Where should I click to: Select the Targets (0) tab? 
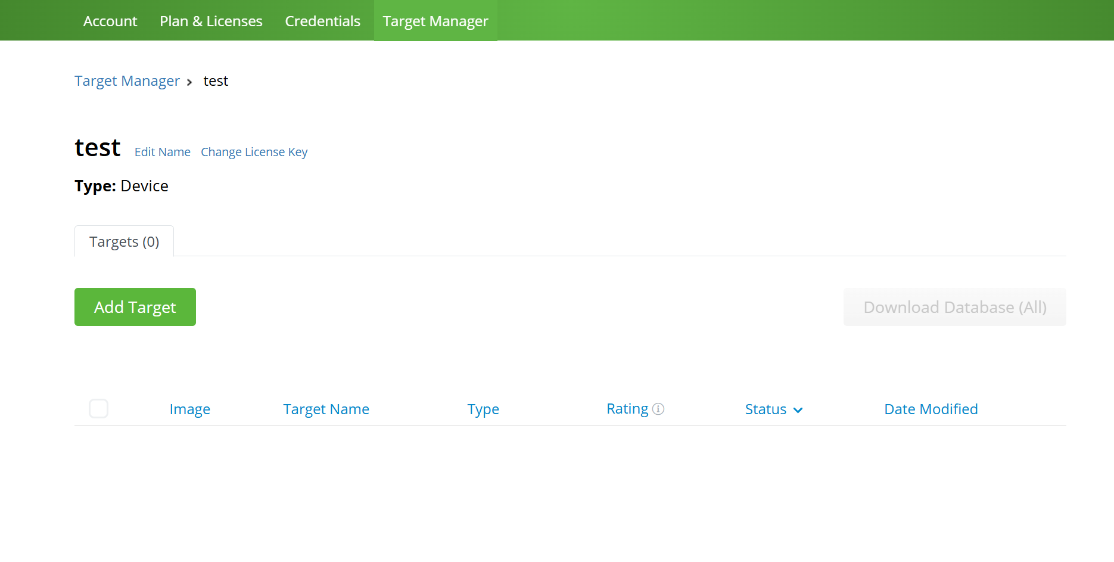(x=124, y=241)
